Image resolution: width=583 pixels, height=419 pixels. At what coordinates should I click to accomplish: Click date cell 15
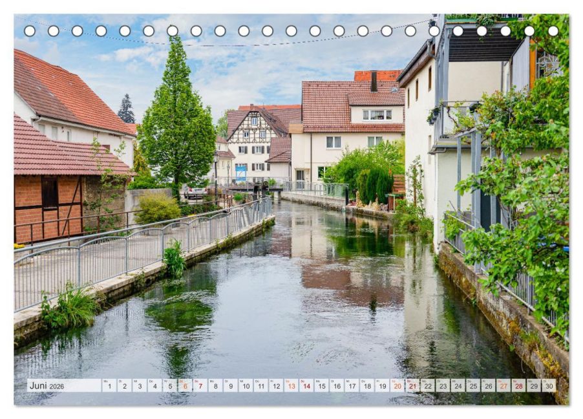[322, 385]
